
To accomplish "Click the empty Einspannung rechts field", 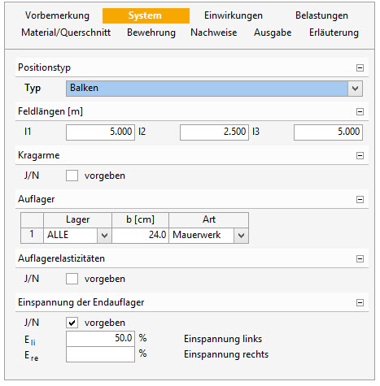I will 100,354.
